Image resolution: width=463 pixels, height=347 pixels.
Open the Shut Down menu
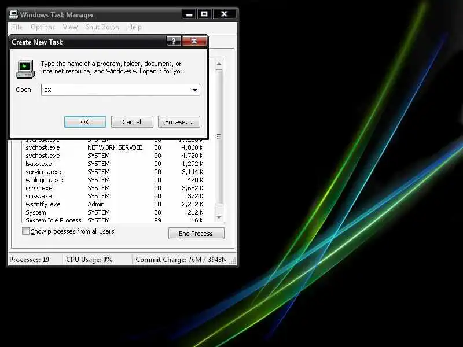tap(102, 27)
